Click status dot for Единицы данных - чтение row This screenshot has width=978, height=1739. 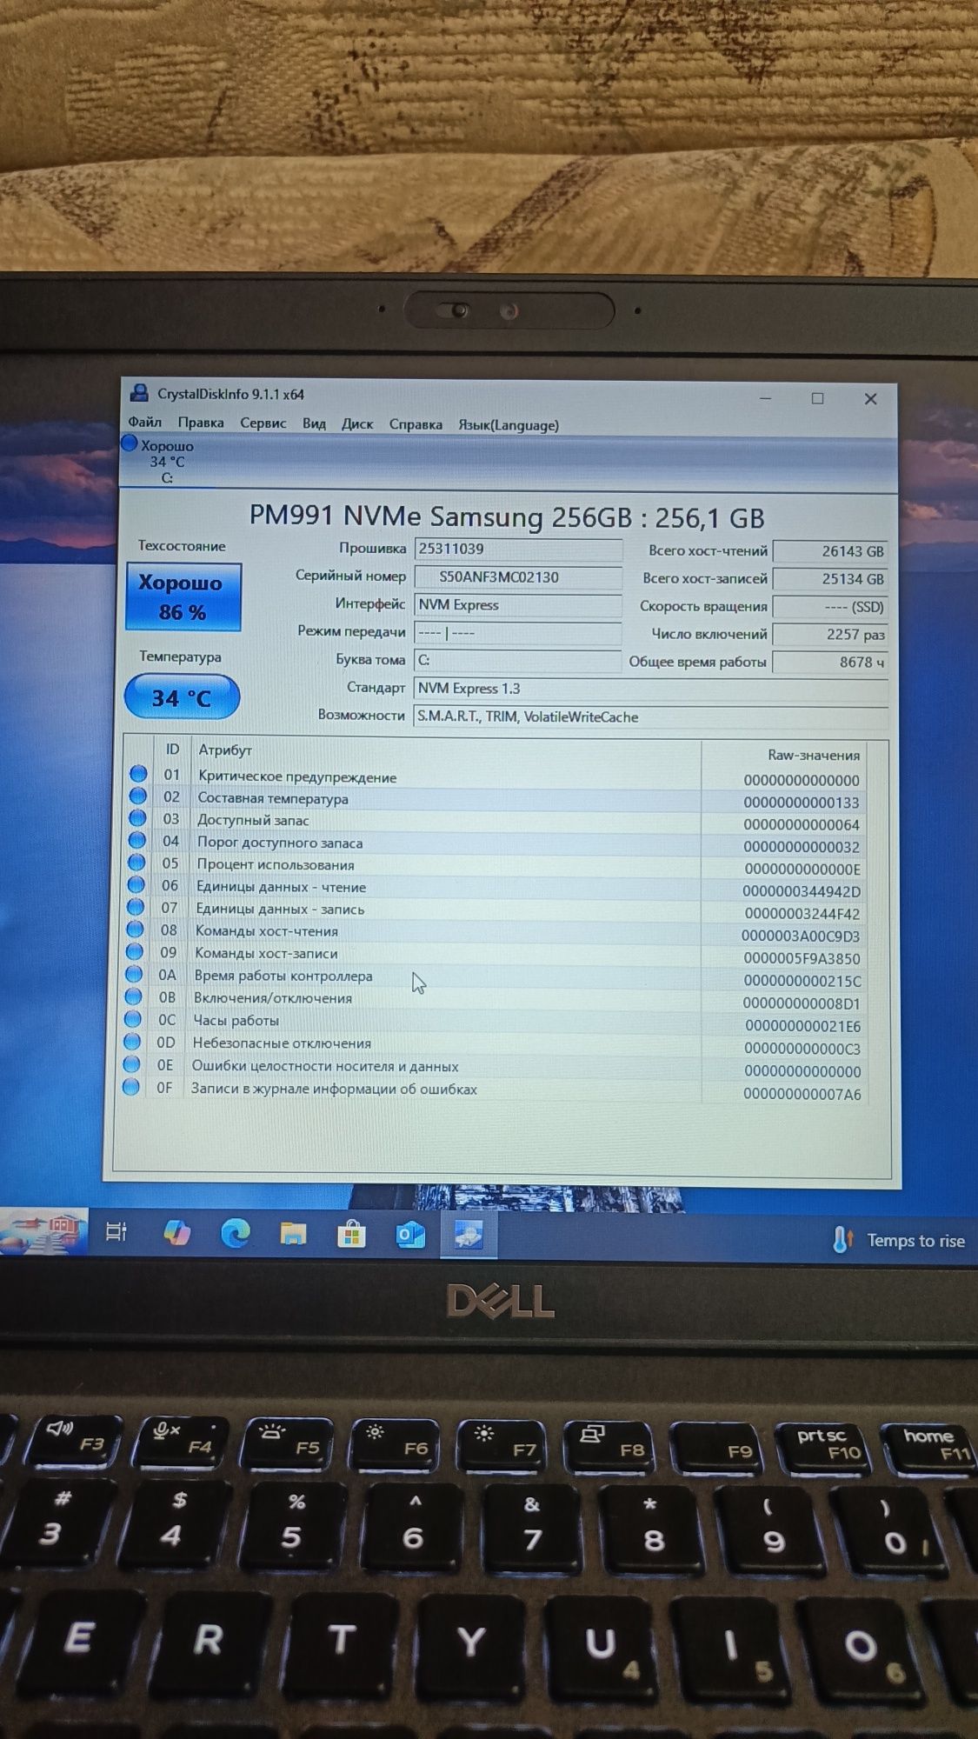(136, 884)
